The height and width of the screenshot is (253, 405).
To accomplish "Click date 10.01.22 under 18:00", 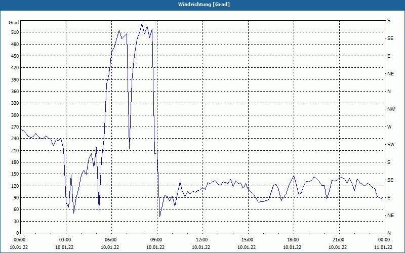I will coord(292,247).
